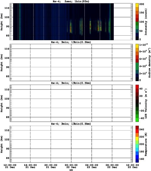Viewport: 151px width, 171px height.
Task: Click the '-40' tick on the LOS velocity color bar
Action: [x=142, y=118]
